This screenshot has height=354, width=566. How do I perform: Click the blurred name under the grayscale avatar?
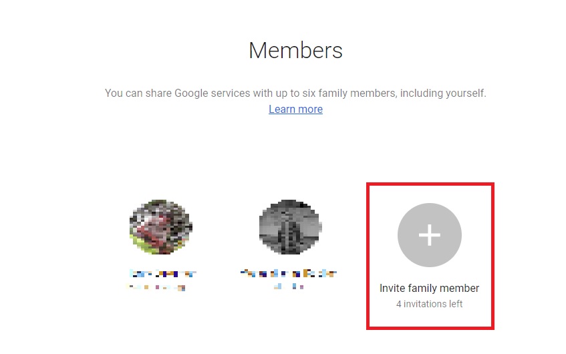pos(289,273)
